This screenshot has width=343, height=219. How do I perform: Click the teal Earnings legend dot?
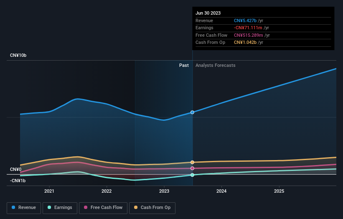tap(49, 207)
